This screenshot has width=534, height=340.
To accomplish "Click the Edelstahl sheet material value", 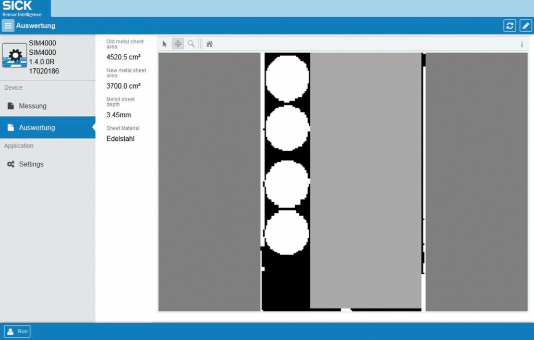I will 120,139.
